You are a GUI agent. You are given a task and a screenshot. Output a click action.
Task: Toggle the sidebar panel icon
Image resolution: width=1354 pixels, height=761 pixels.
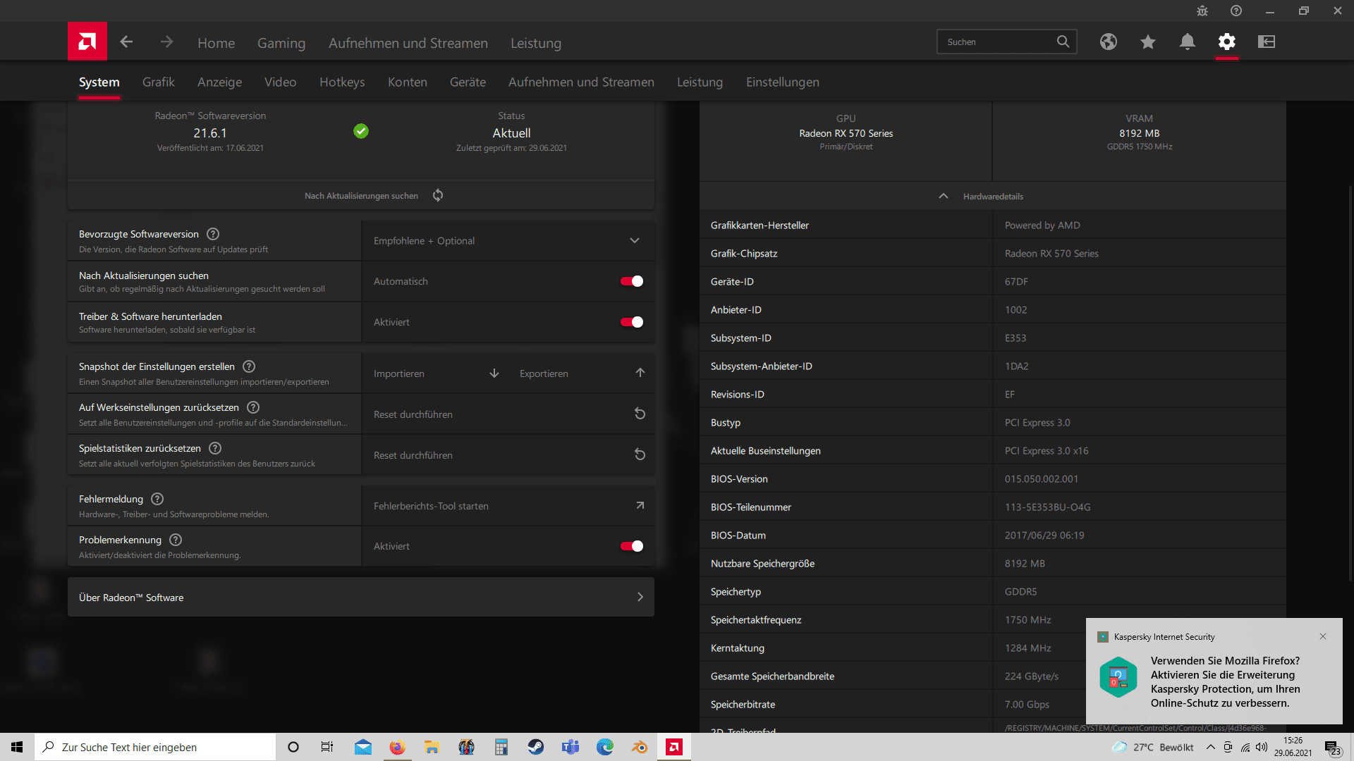click(x=1267, y=42)
